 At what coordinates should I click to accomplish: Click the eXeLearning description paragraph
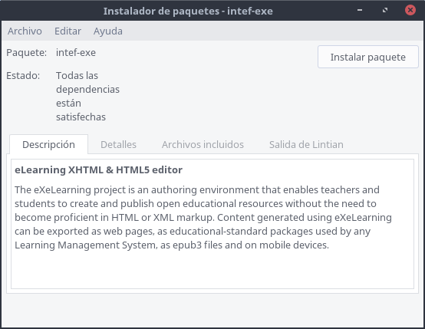click(203, 217)
